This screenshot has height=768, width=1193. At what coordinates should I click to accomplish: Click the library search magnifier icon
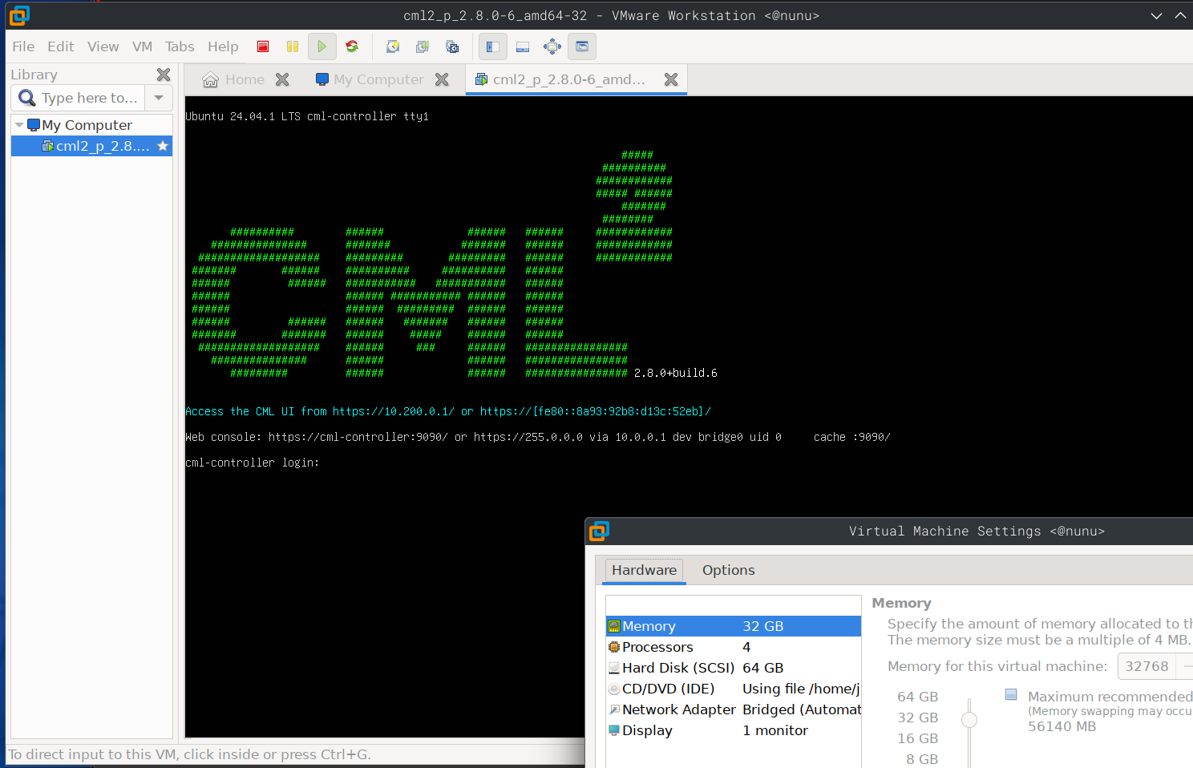pyautogui.click(x=27, y=98)
